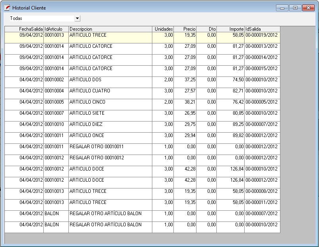Select the ARTICULO SIETE description cell
This screenshot has width=319, height=247.
point(110,116)
